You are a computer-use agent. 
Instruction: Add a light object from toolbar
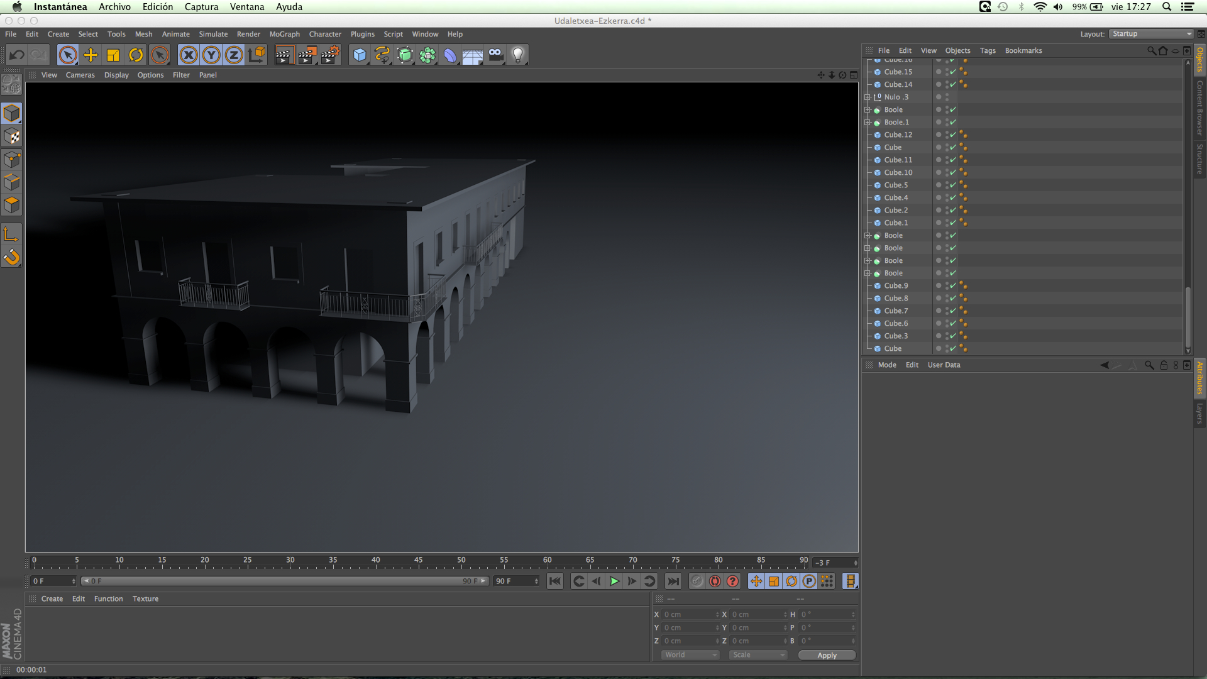point(517,55)
